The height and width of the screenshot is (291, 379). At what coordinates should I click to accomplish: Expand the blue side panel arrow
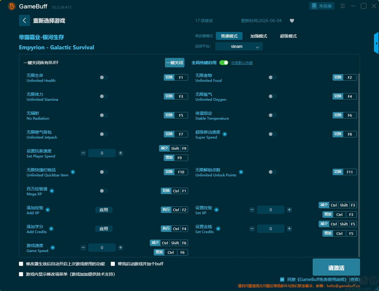tap(376, 43)
